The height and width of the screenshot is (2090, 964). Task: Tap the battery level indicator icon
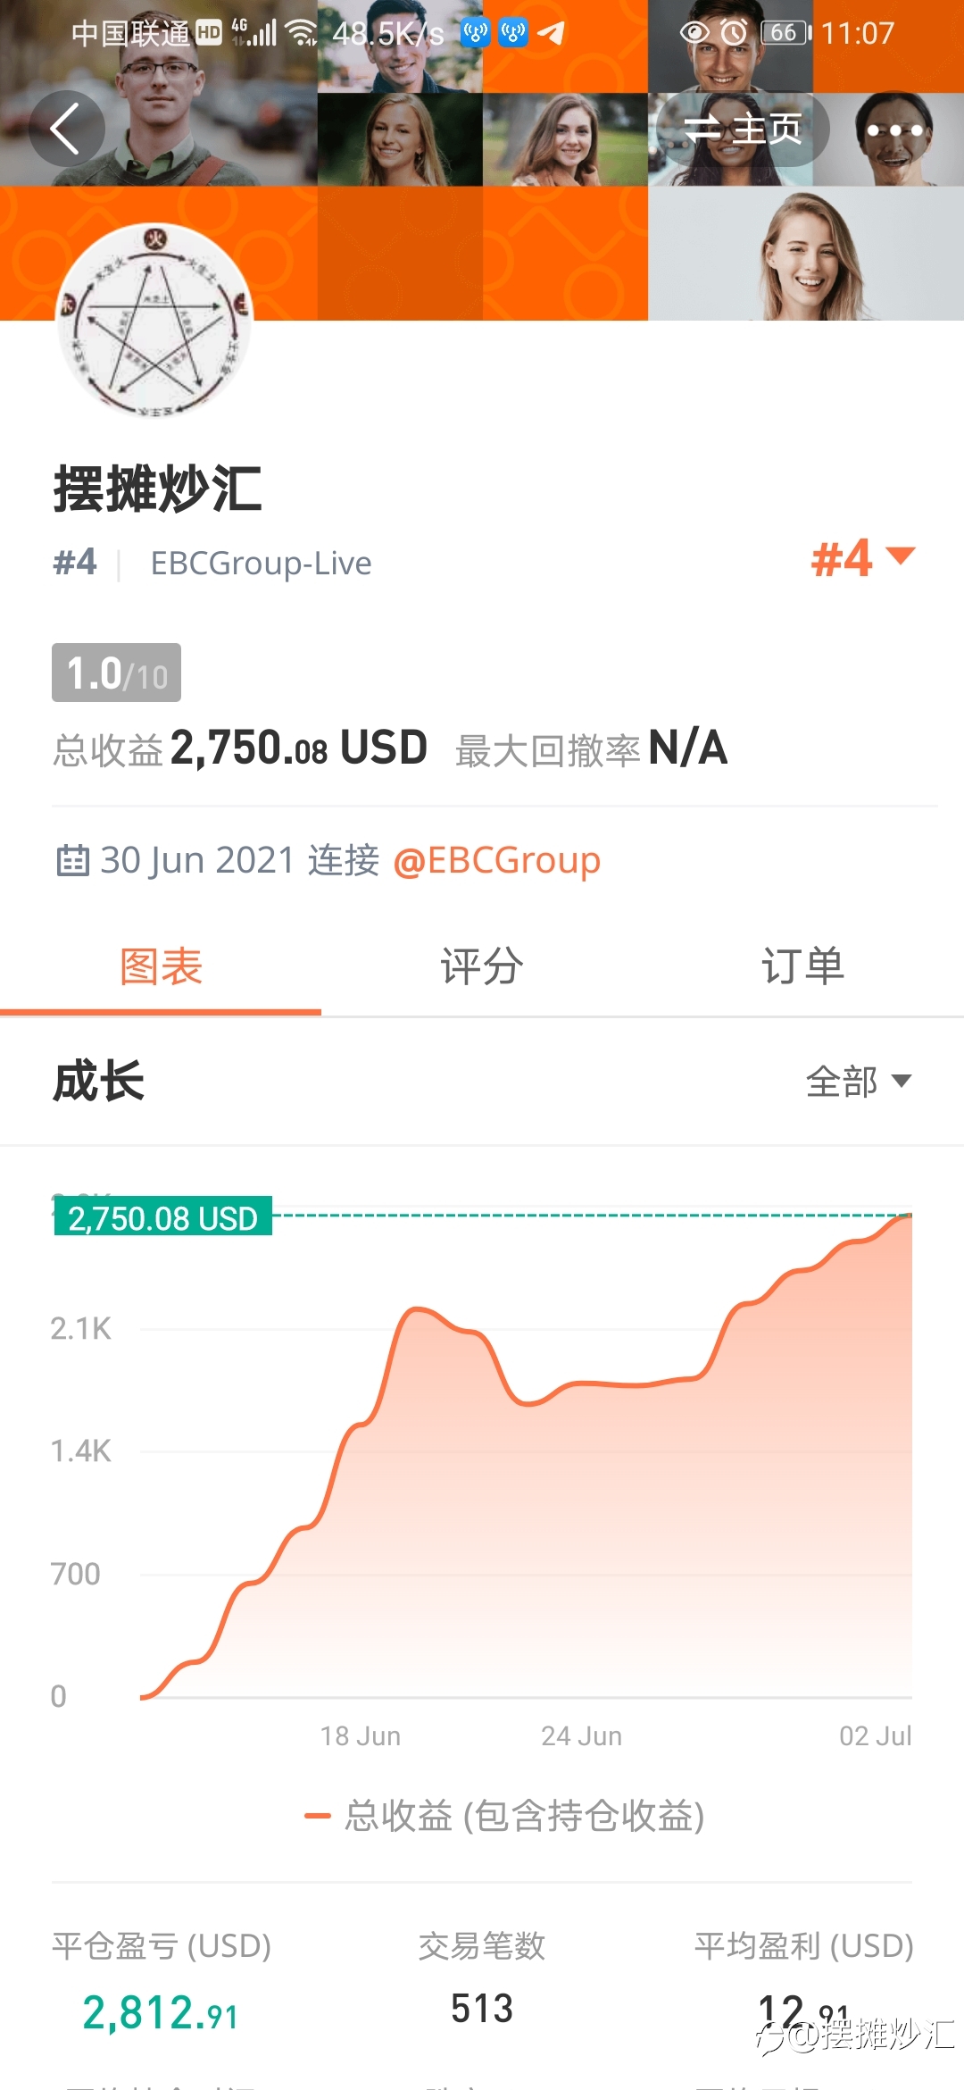click(785, 33)
